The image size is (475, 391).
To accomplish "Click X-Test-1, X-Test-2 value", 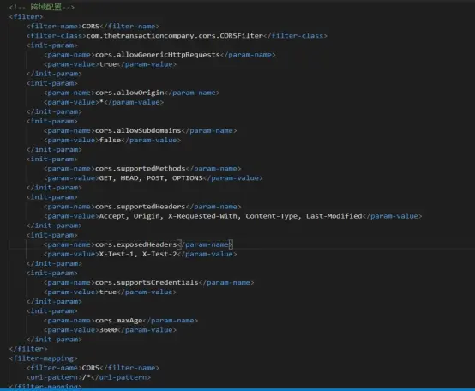I will pos(138,254).
